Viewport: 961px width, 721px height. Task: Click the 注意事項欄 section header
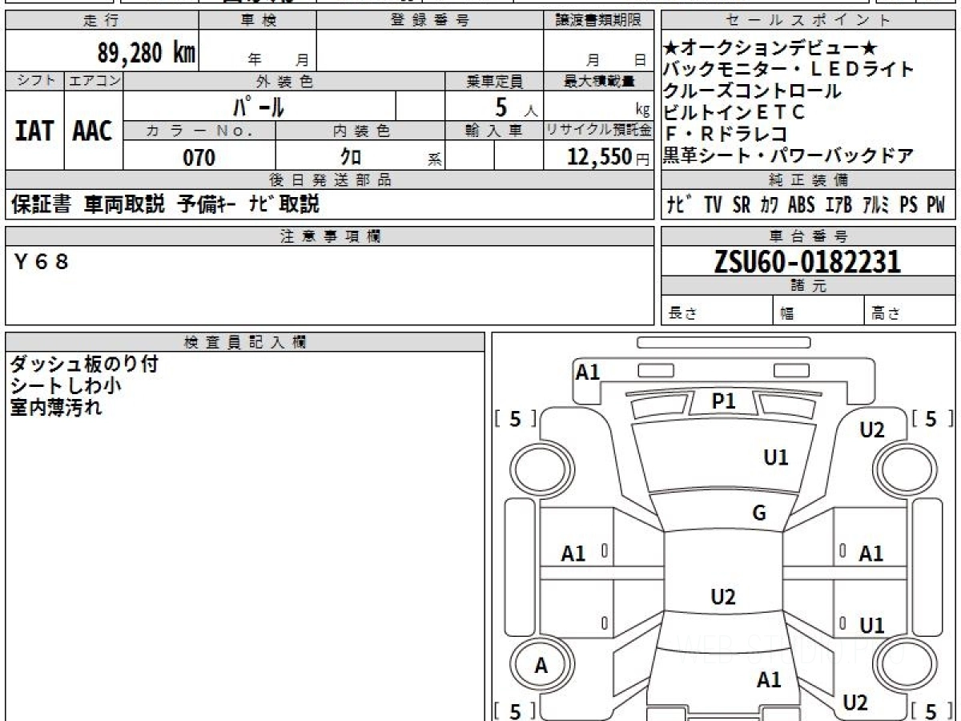pyautogui.click(x=330, y=236)
